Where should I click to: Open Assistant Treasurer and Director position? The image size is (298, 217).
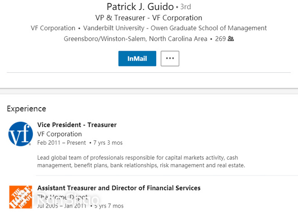(119, 188)
